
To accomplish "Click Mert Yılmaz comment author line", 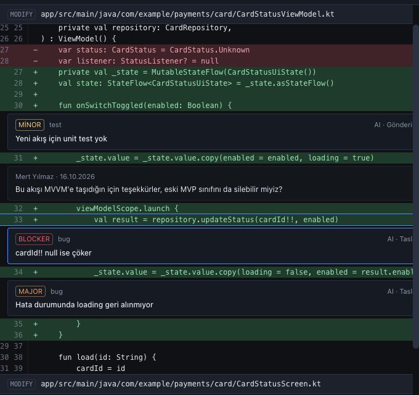I will coord(55,177).
